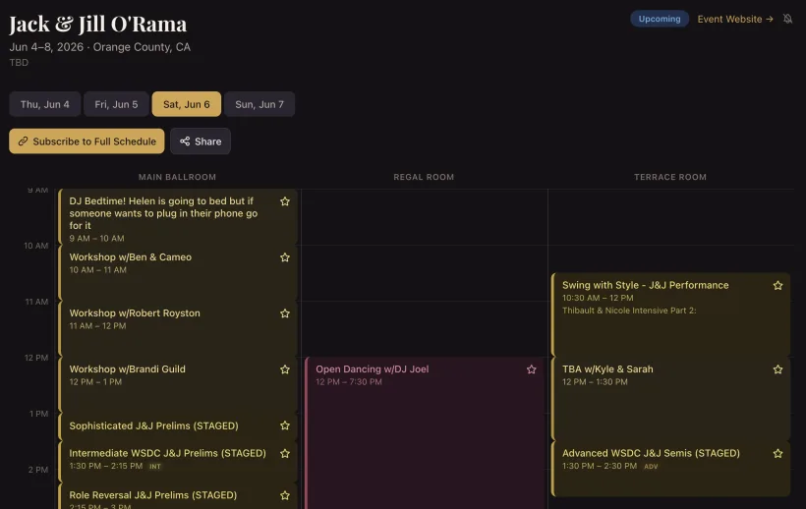
Task: Click the TERRACE ROOM column header
Action: click(670, 177)
